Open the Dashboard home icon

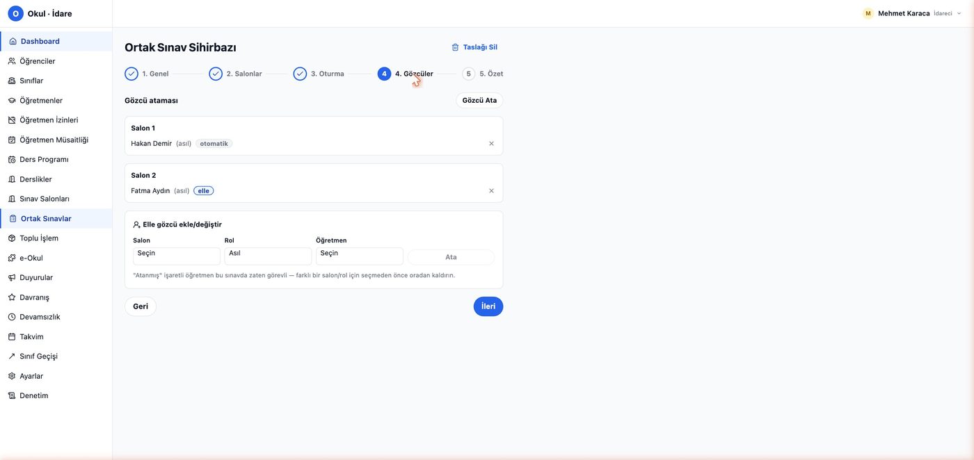[x=13, y=42]
